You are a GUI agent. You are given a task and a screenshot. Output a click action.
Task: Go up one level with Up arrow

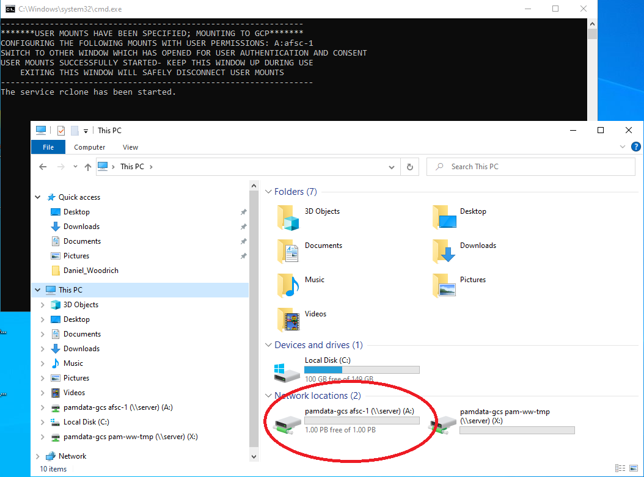88,167
